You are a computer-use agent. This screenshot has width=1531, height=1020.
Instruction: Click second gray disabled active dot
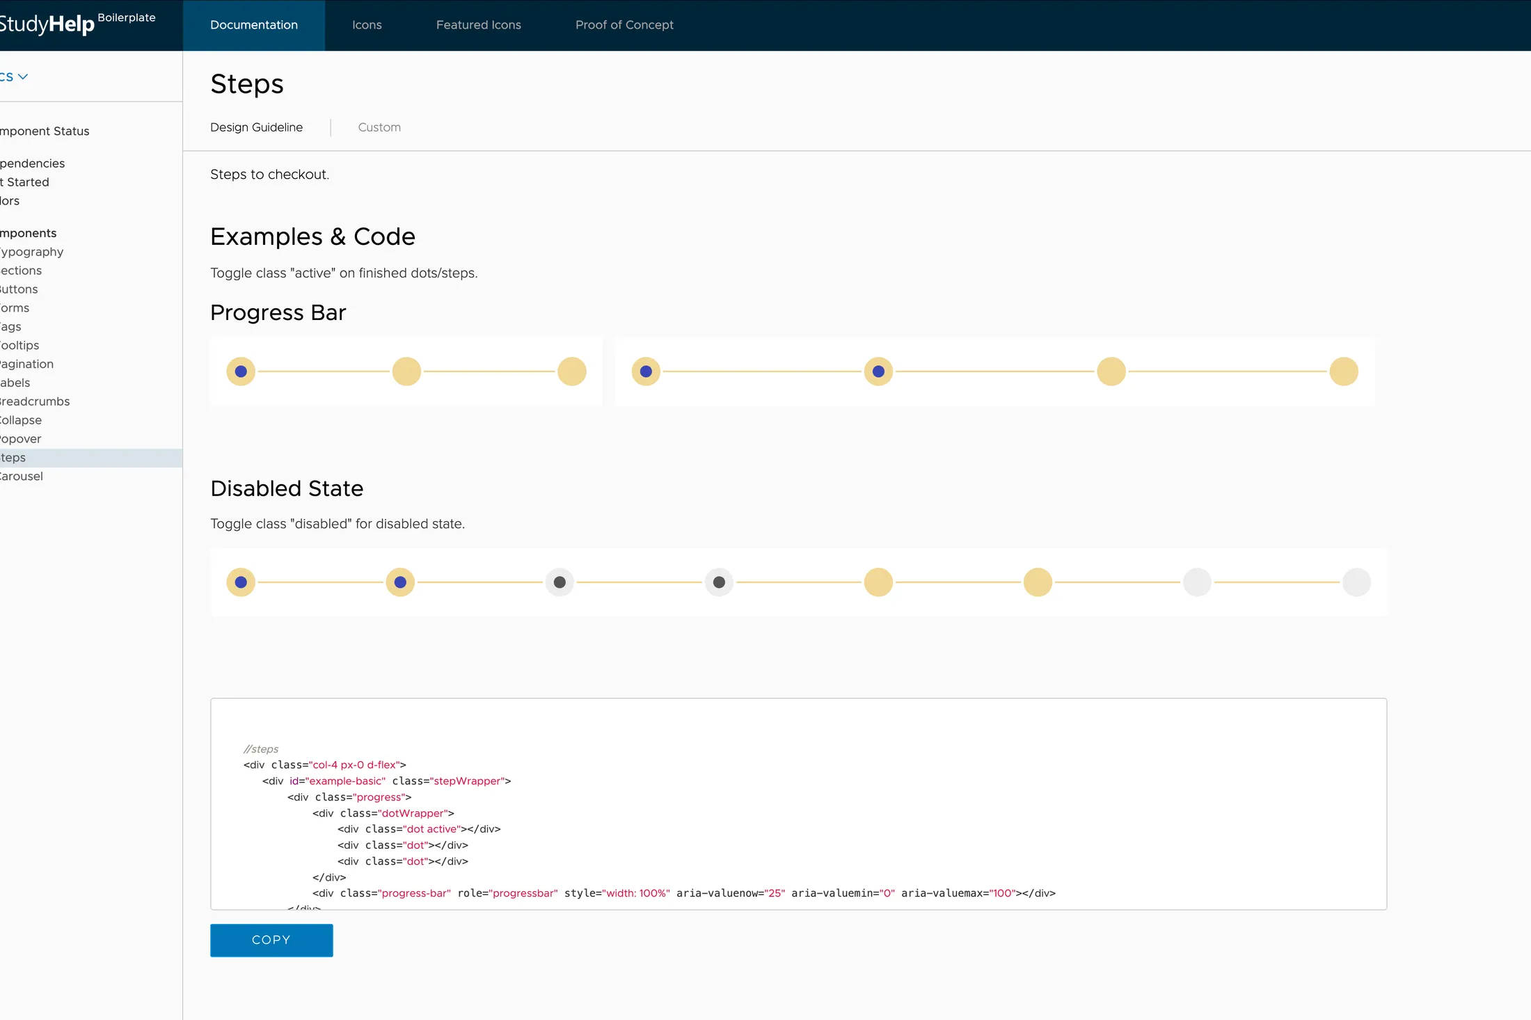tap(719, 582)
